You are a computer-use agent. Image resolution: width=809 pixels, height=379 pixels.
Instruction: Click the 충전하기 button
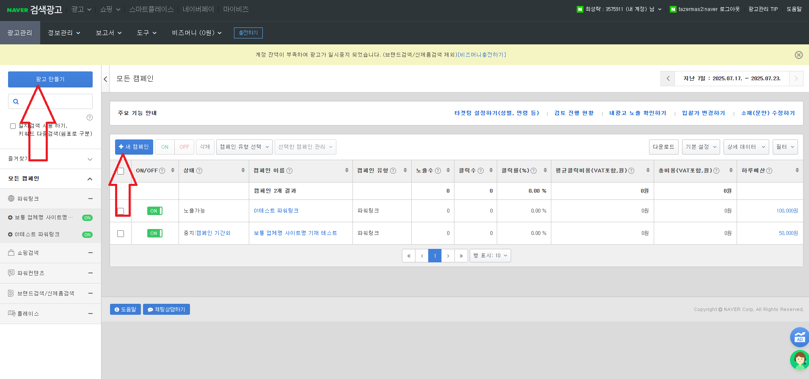tap(248, 33)
